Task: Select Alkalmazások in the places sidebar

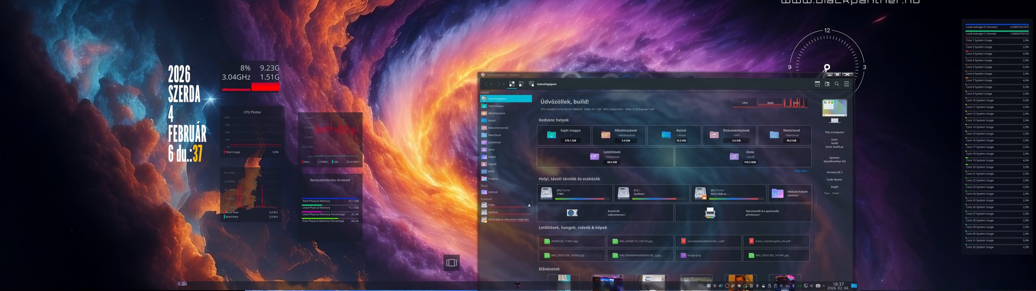Action: [506, 113]
